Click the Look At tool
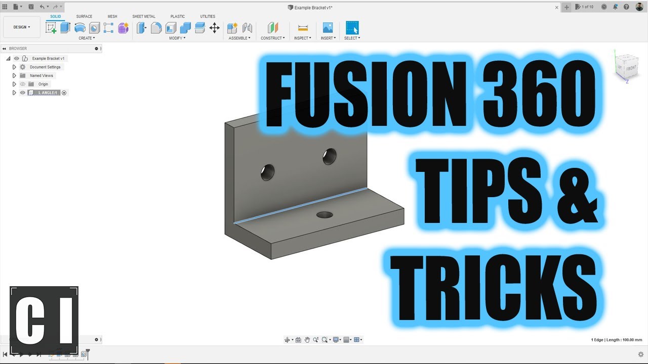648x364 pixels. [x=298, y=340]
